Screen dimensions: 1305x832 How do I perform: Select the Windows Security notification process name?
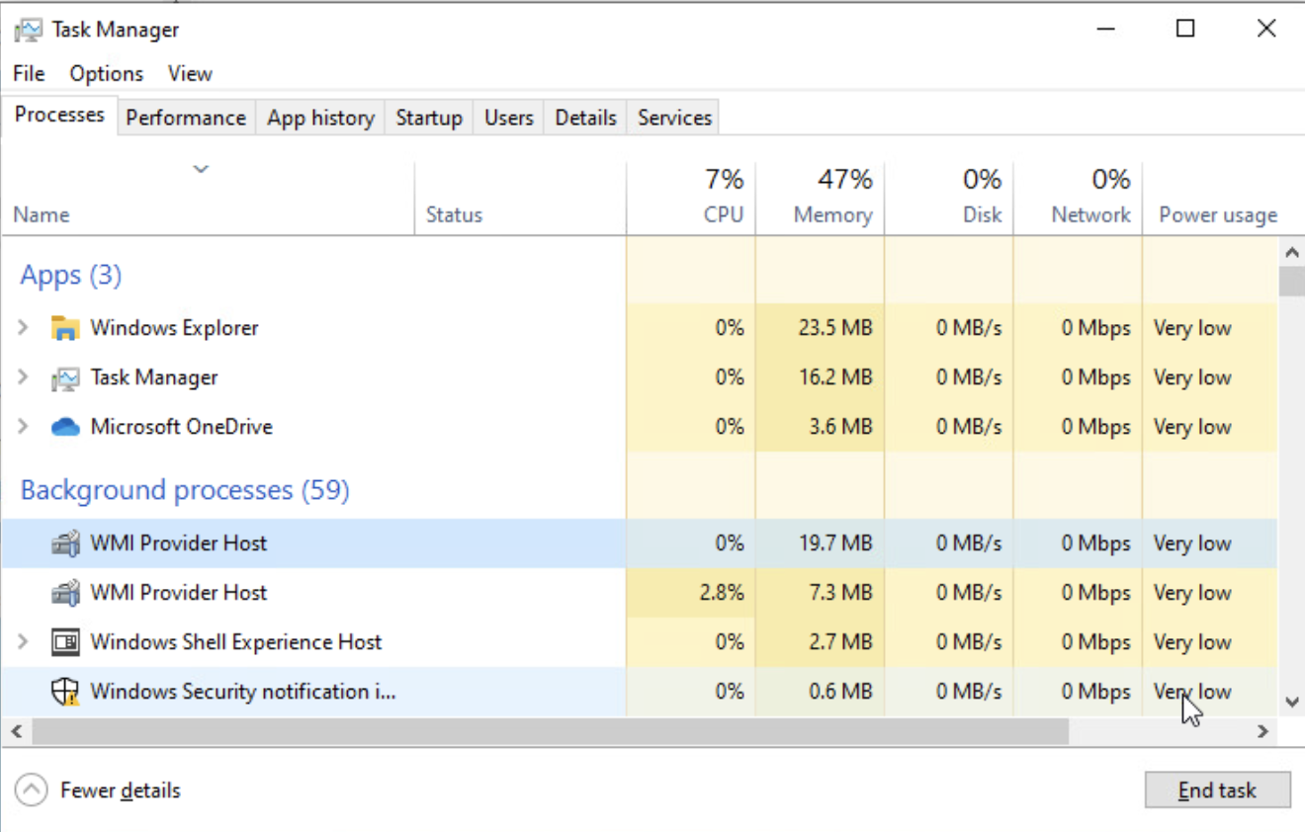click(x=242, y=692)
